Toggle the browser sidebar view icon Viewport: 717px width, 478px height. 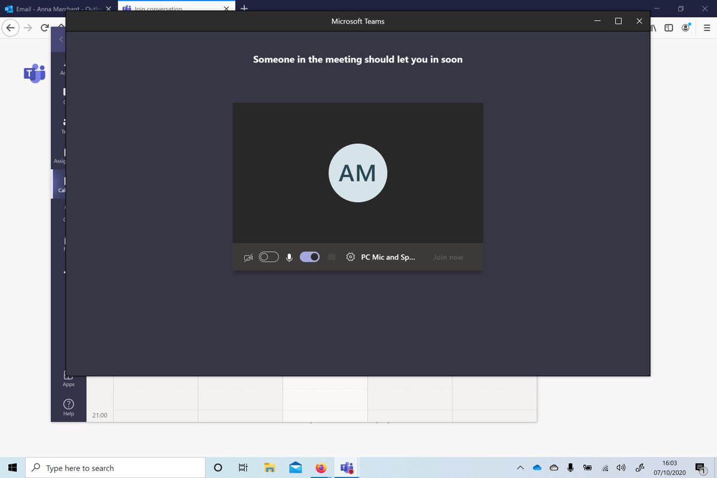coord(669,28)
